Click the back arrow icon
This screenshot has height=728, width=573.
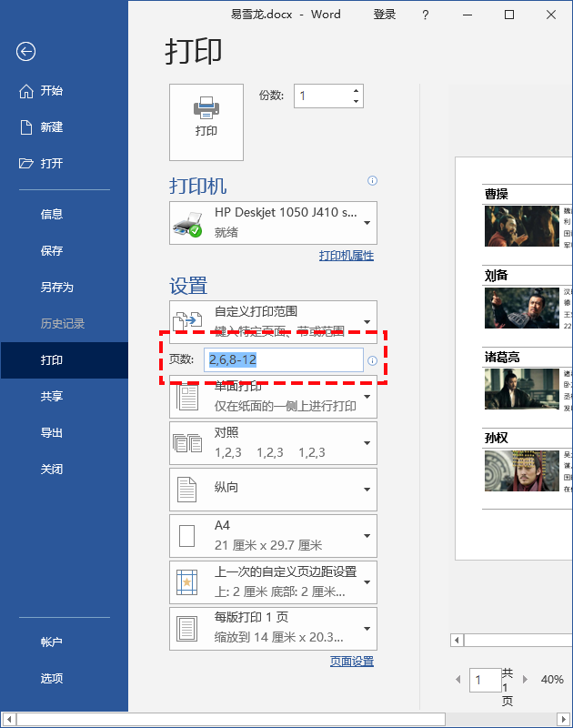point(25,52)
